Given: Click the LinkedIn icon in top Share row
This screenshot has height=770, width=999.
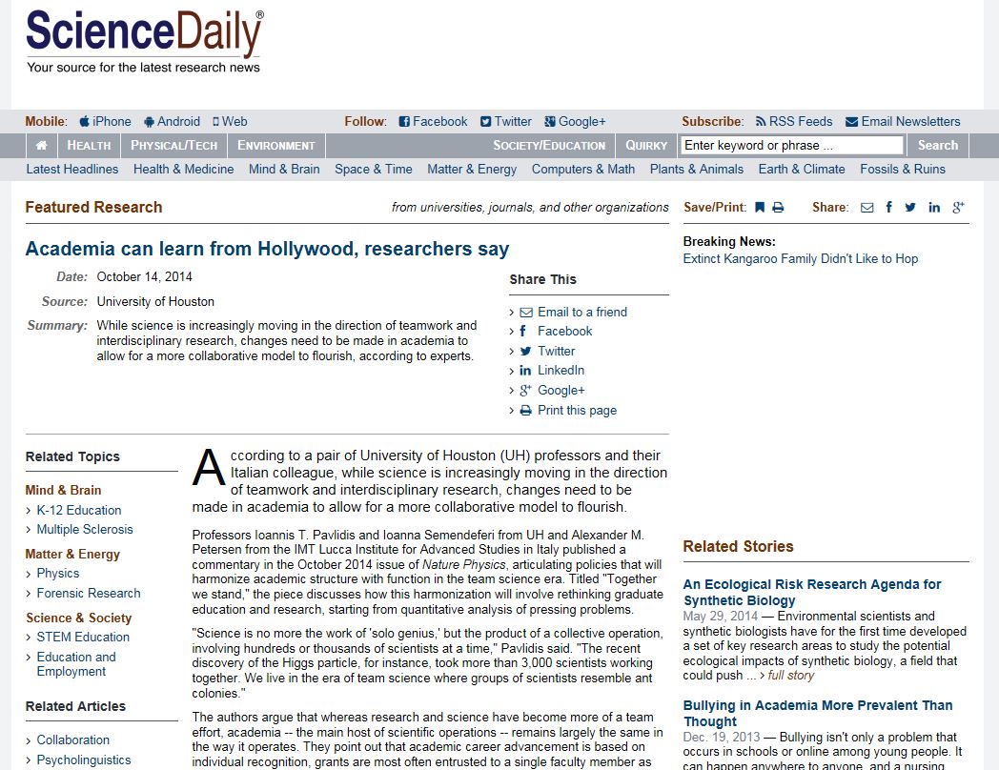Looking at the screenshot, I should tap(934, 207).
